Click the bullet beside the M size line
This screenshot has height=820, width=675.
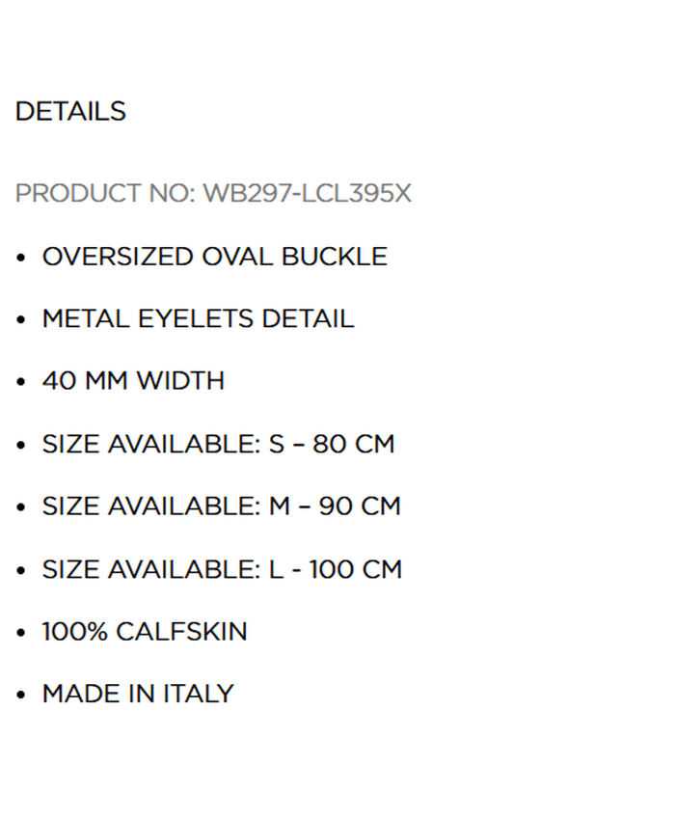tap(21, 507)
